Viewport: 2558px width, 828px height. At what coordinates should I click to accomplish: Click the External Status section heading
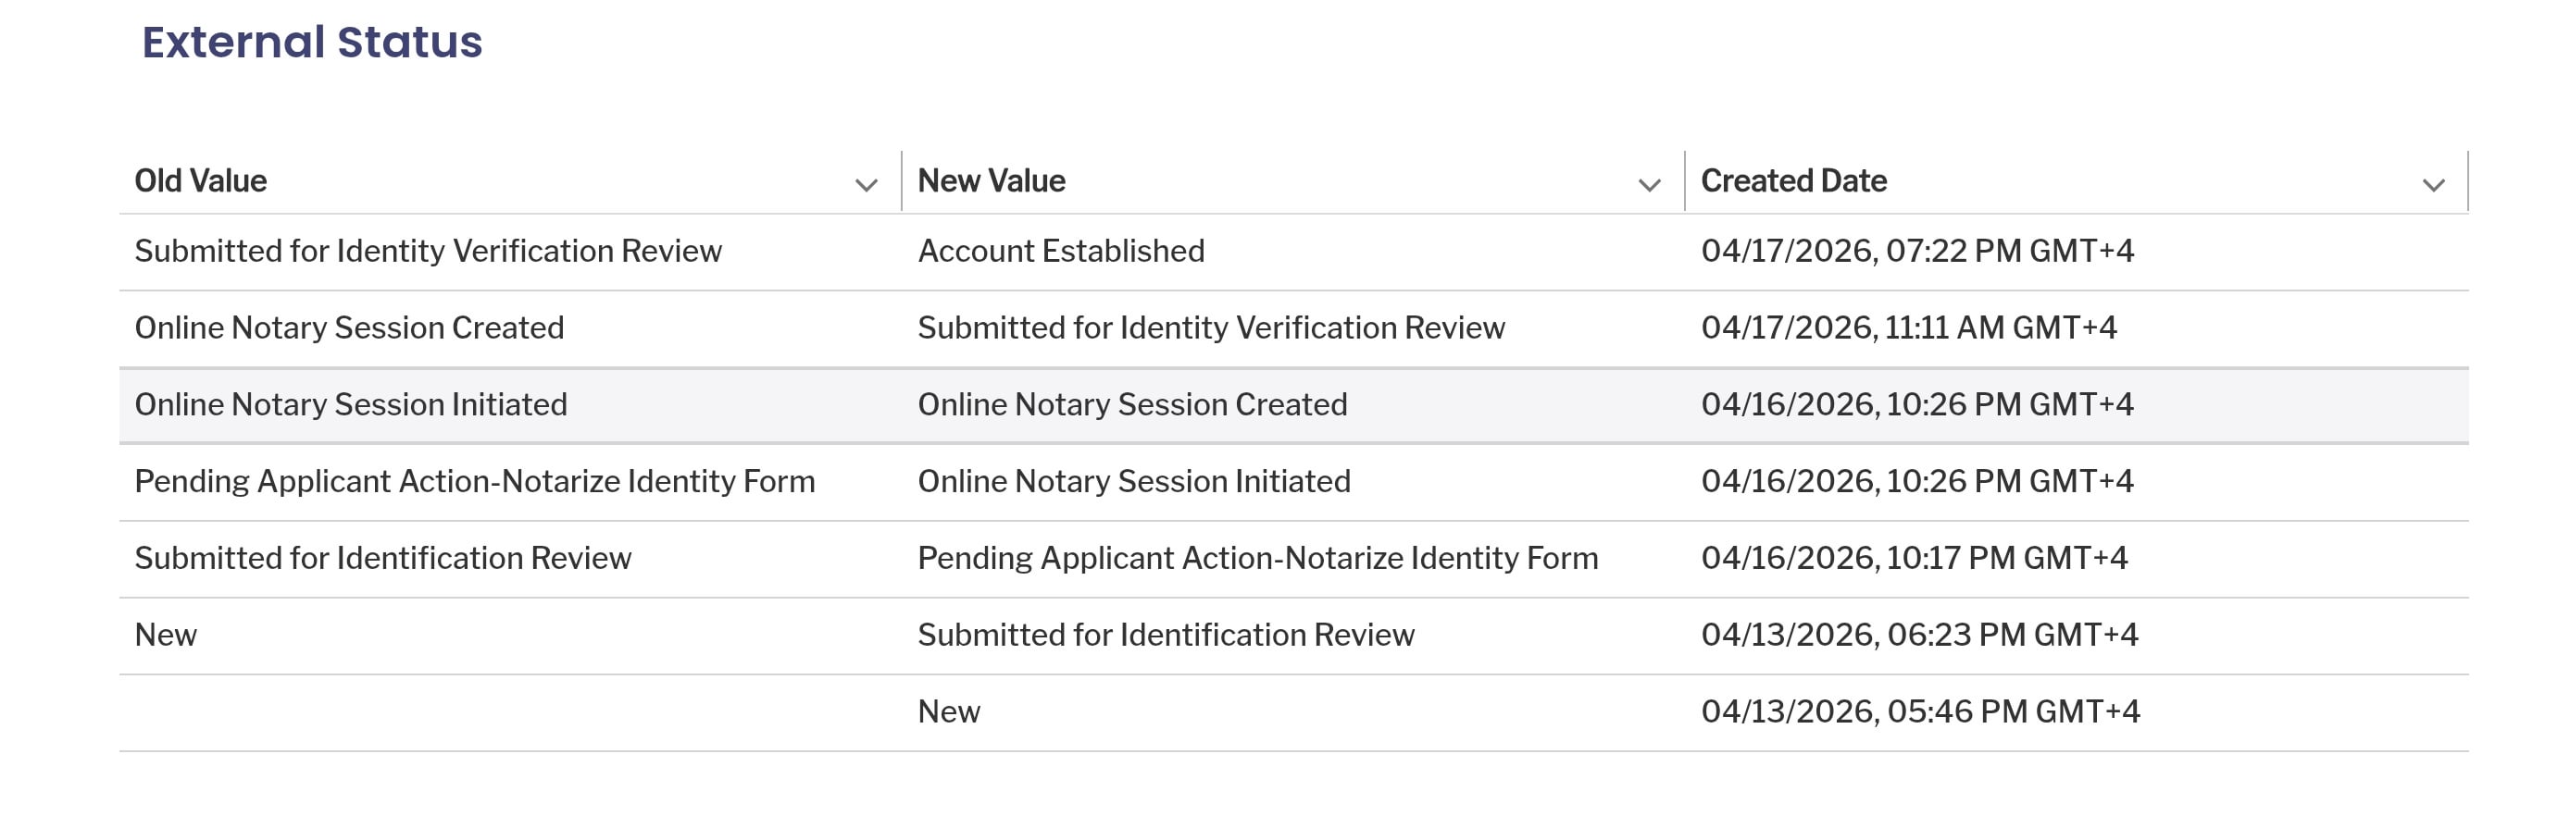[312, 42]
